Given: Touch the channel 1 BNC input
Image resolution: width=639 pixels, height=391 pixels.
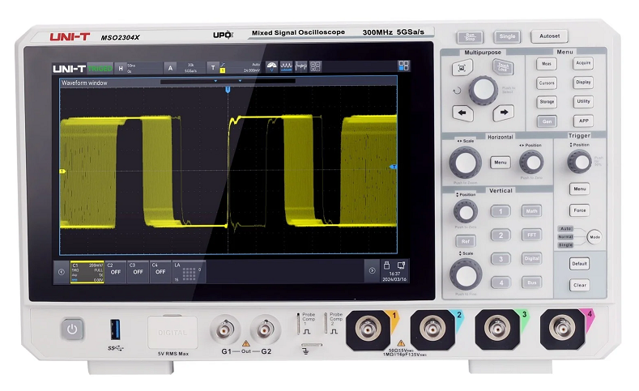Looking at the screenshot, I should [x=368, y=329].
